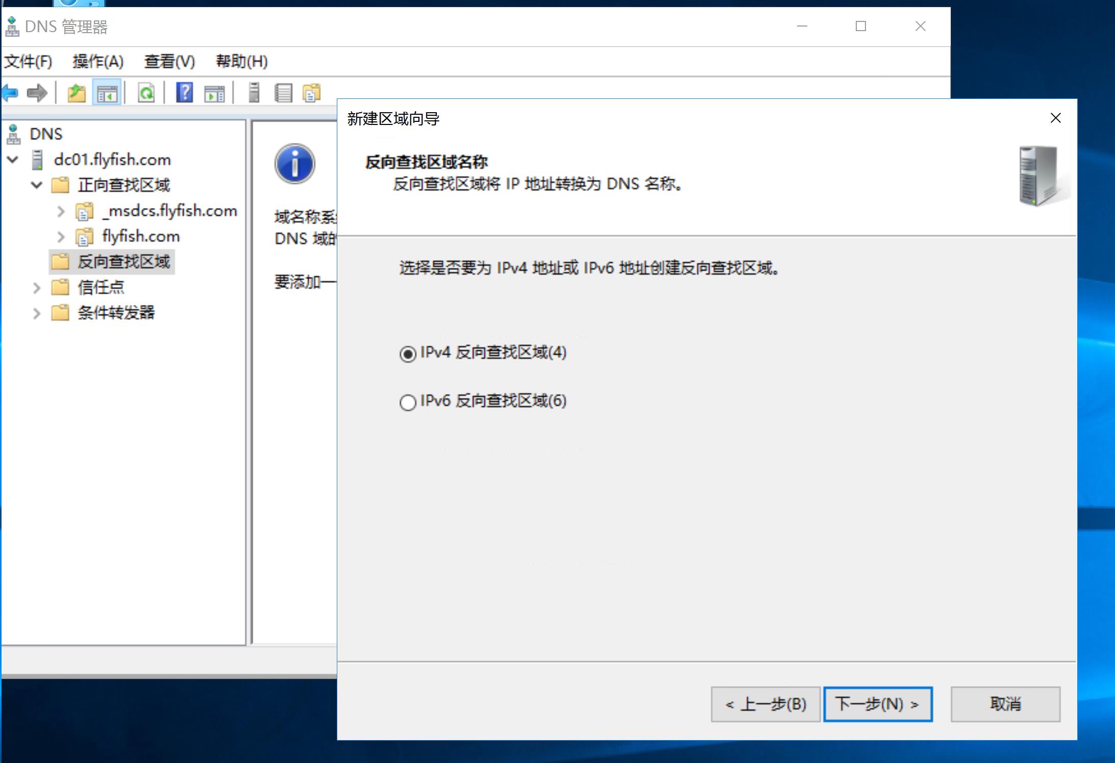The width and height of the screenshot is (1115, 763).
Task: Click the 上一步(B) back button
Action: pos(766,704)
